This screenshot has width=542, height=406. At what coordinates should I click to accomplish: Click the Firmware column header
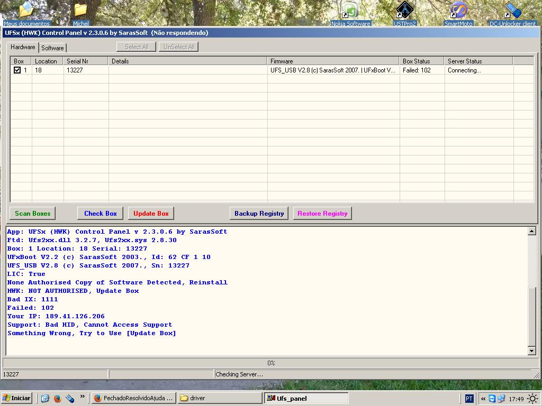coord(333,61)
